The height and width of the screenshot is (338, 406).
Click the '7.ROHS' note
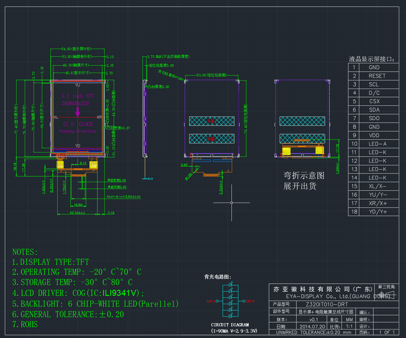25,324
